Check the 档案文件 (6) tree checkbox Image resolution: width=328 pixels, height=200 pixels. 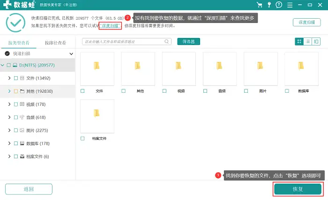click(15, 156)
